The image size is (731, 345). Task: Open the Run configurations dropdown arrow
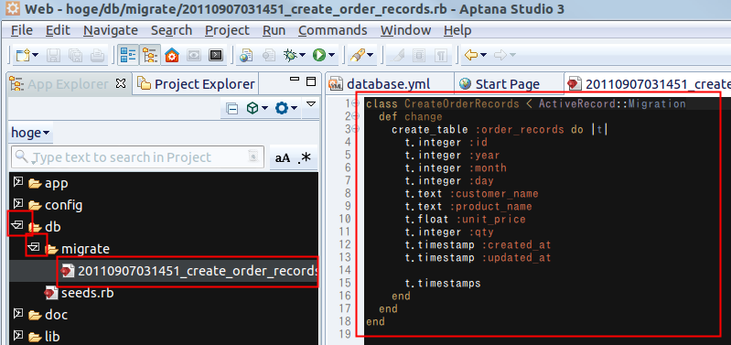[331, 56]
